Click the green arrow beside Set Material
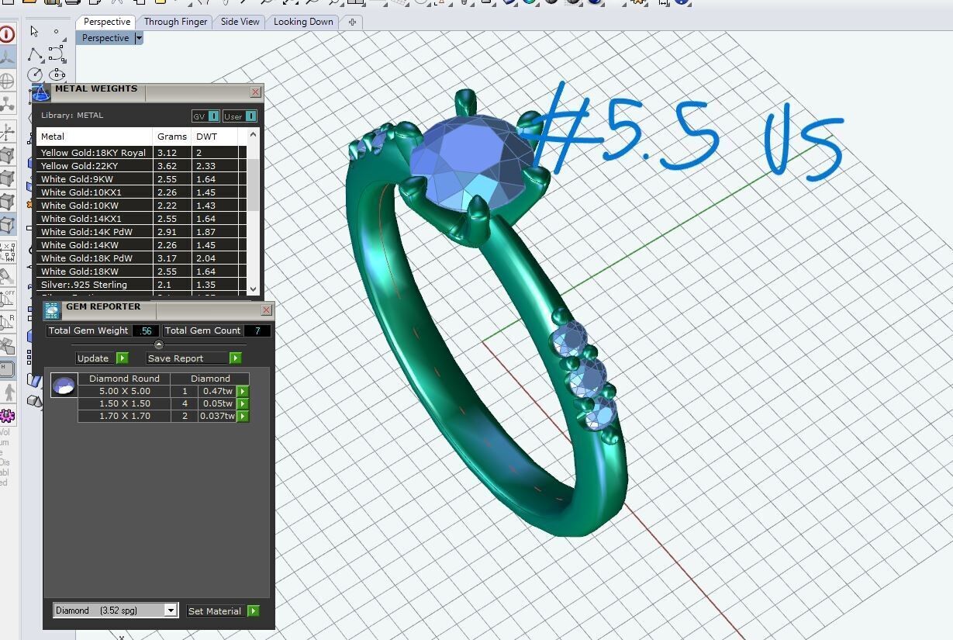 [254, 611]
